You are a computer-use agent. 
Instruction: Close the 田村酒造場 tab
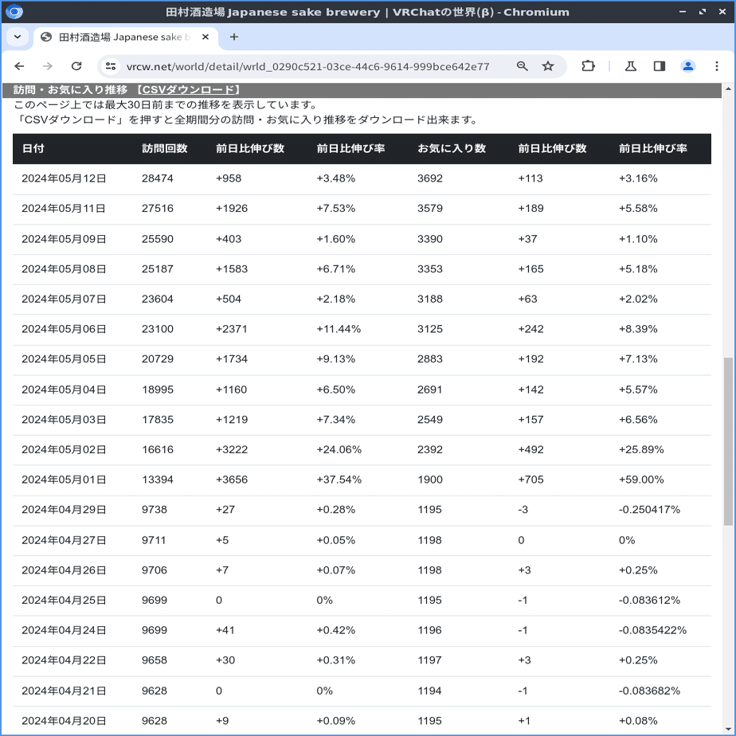coord(206,37)
